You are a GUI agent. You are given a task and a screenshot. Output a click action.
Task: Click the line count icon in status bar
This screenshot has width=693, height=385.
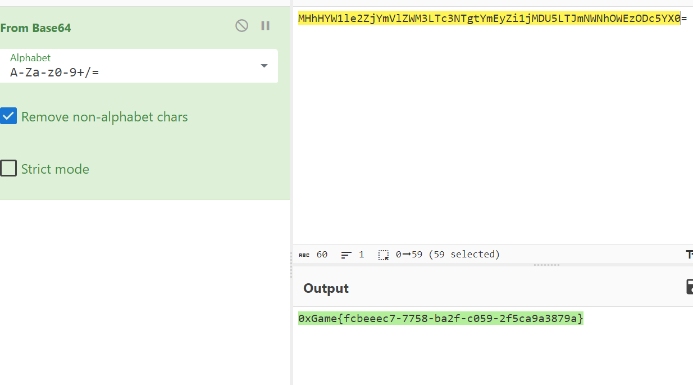346,255
